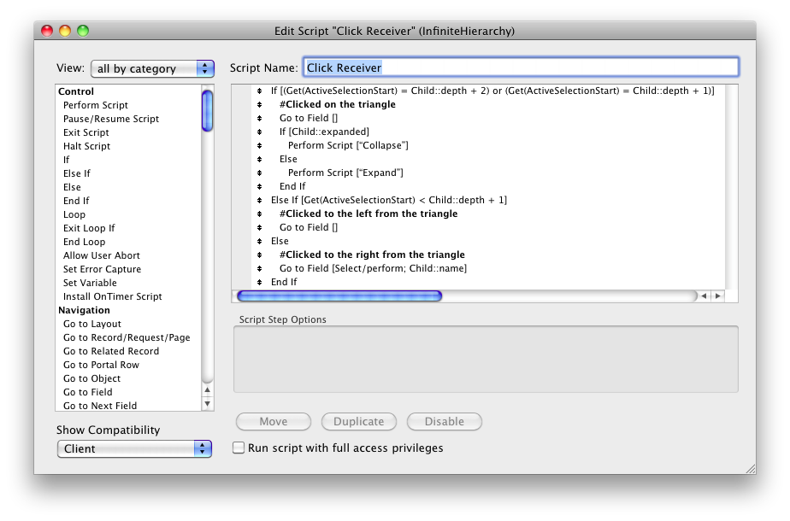Viewport: 790px width, 521px height.
Task: Select script line 'If [Child::expanded]'
Action: (324, 132)
